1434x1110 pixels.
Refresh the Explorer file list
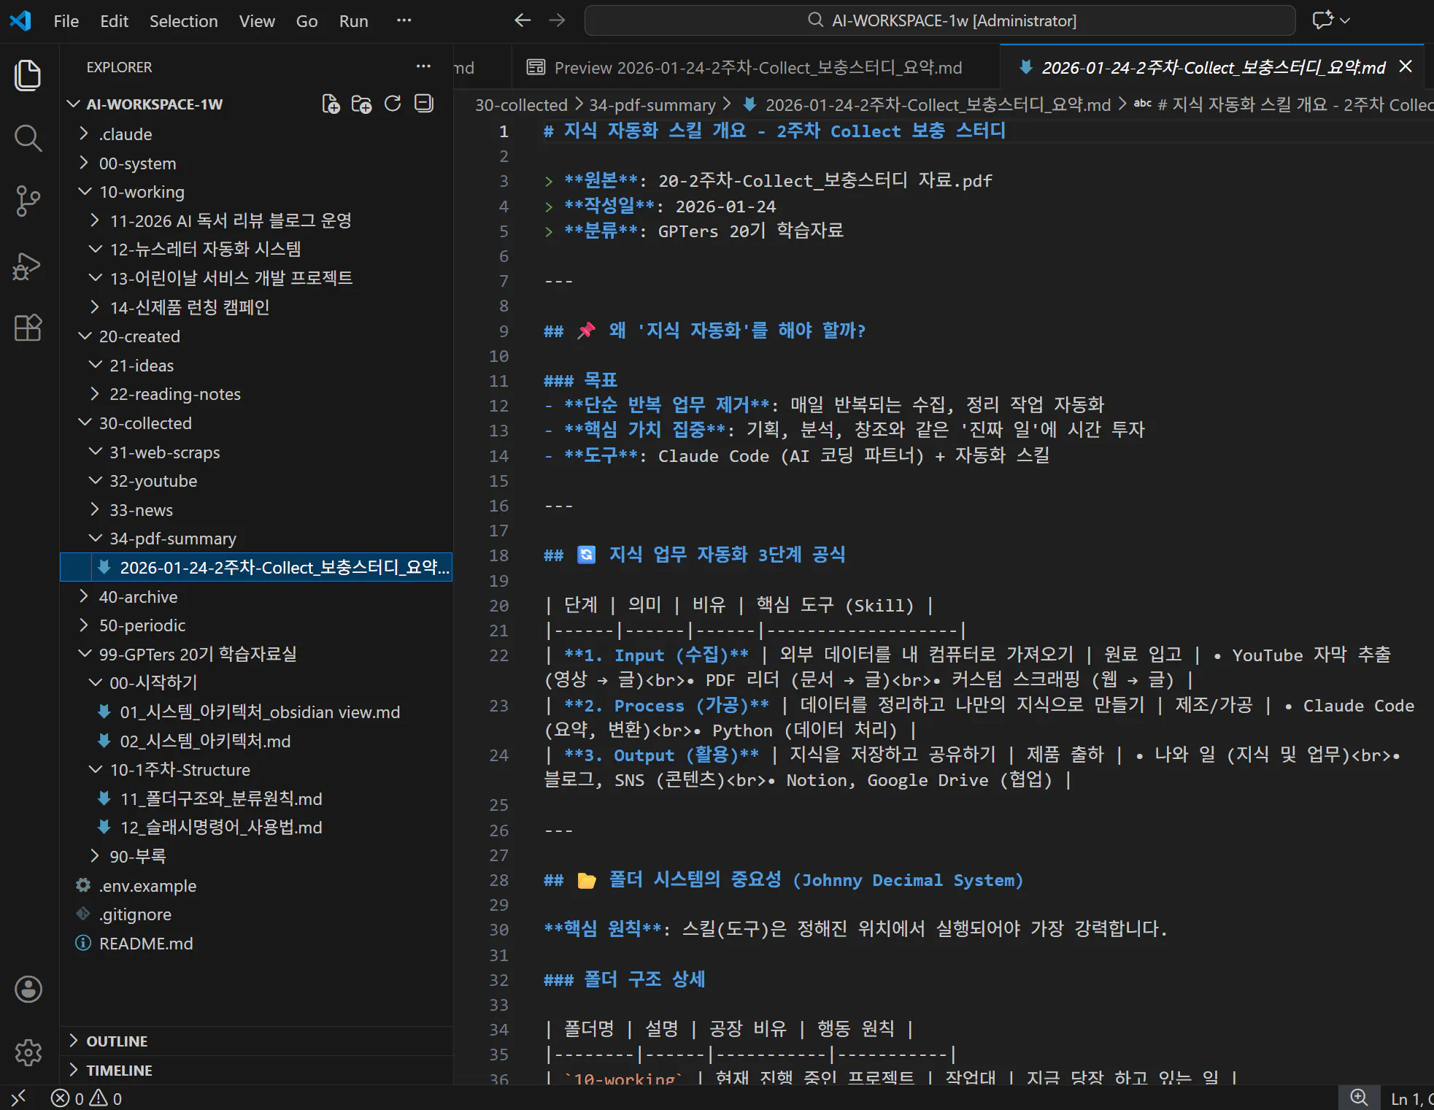coord(393,103)
